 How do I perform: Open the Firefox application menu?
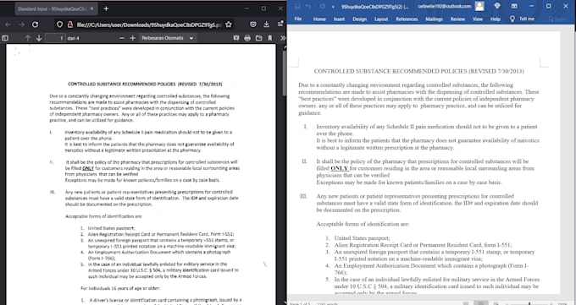click(280, 25)
